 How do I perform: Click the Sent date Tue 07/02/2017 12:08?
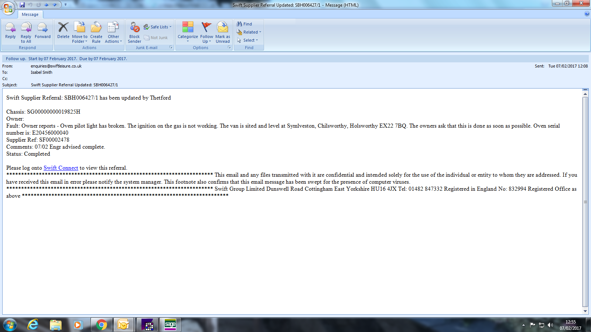568,66
